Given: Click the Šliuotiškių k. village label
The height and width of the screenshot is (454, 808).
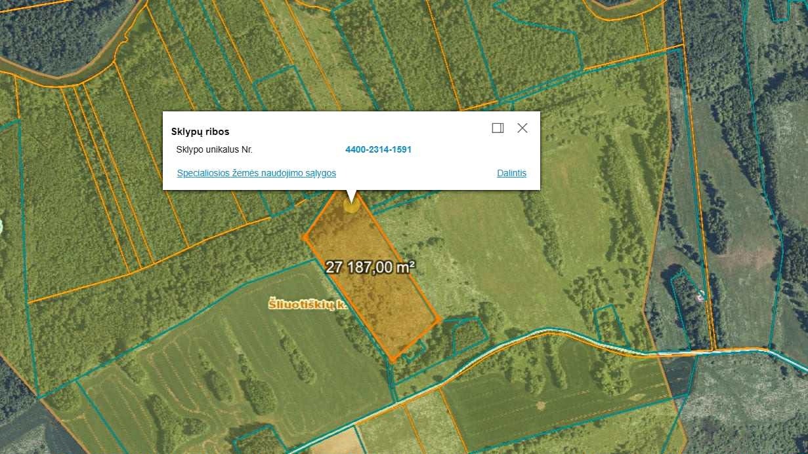Looking at the screenshot, I should click(x=307, y=304).
